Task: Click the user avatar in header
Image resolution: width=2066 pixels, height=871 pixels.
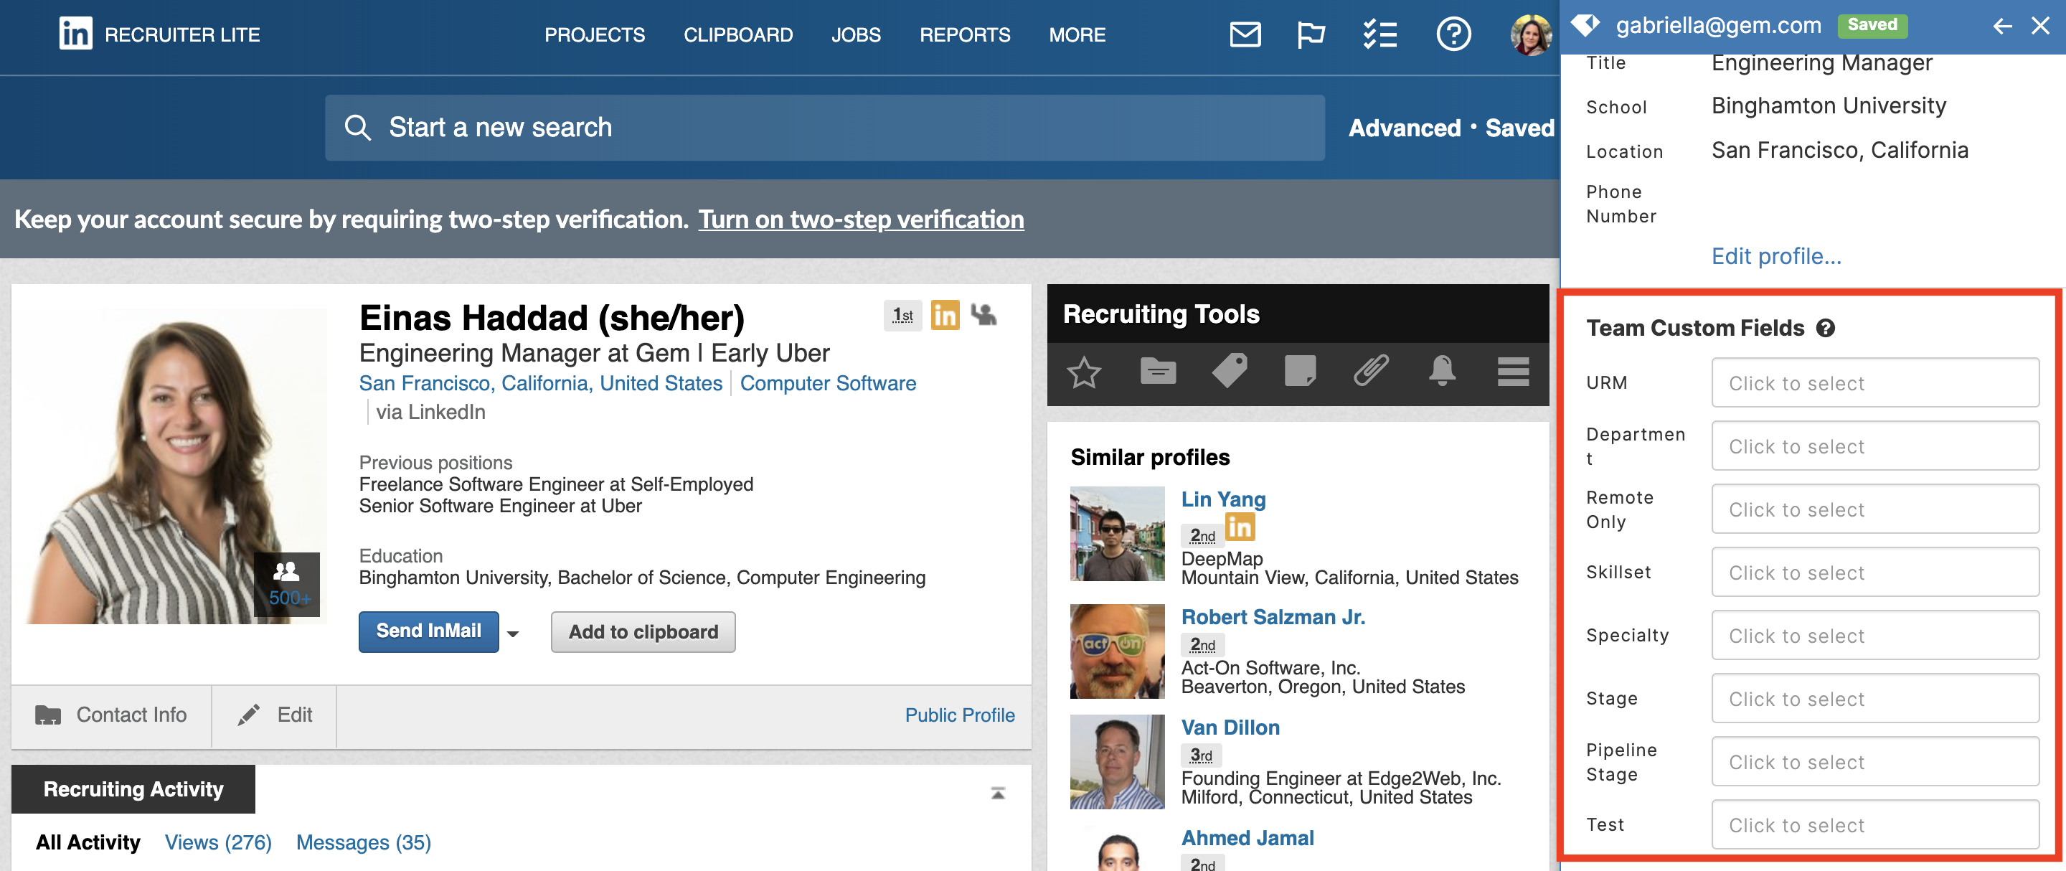Action: point(1530,35)
